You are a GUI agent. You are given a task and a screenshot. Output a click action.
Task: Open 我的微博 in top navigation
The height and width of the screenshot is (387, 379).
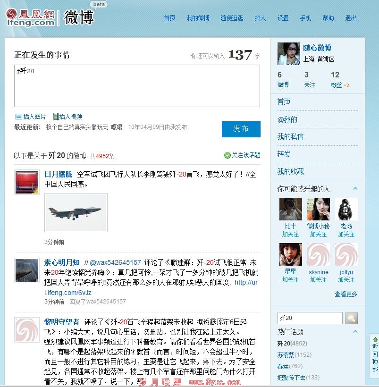(198, 18)
